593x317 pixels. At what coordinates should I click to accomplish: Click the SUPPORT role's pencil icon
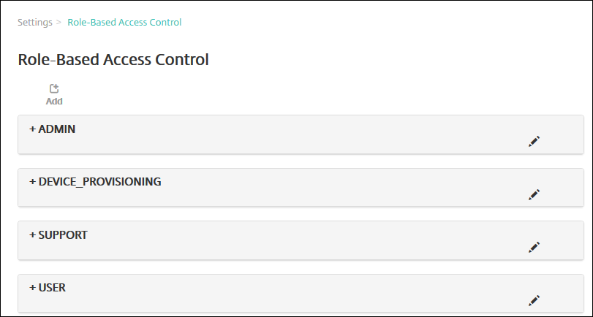pos(534,247)
